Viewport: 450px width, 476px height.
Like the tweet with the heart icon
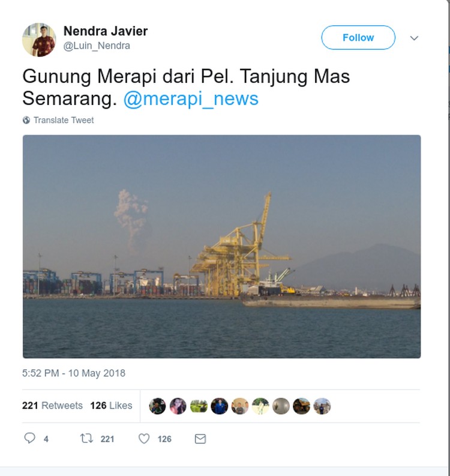coord(144,439)
